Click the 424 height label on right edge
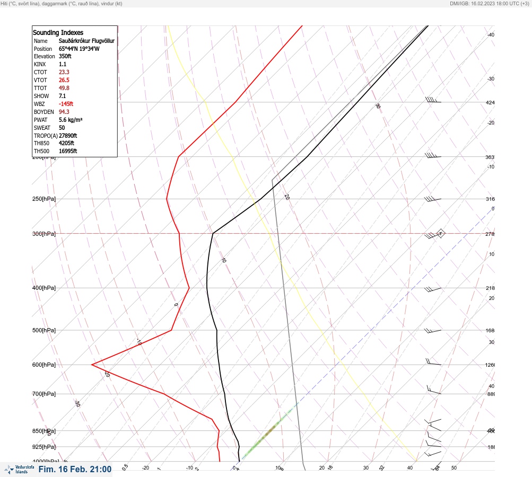Screen dimensions: 532x477 point(490,102)
